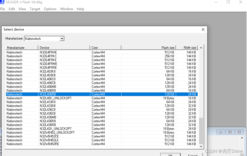The image size is (247, 156).
Task: Close the background child window
Action: click(239, 132)
